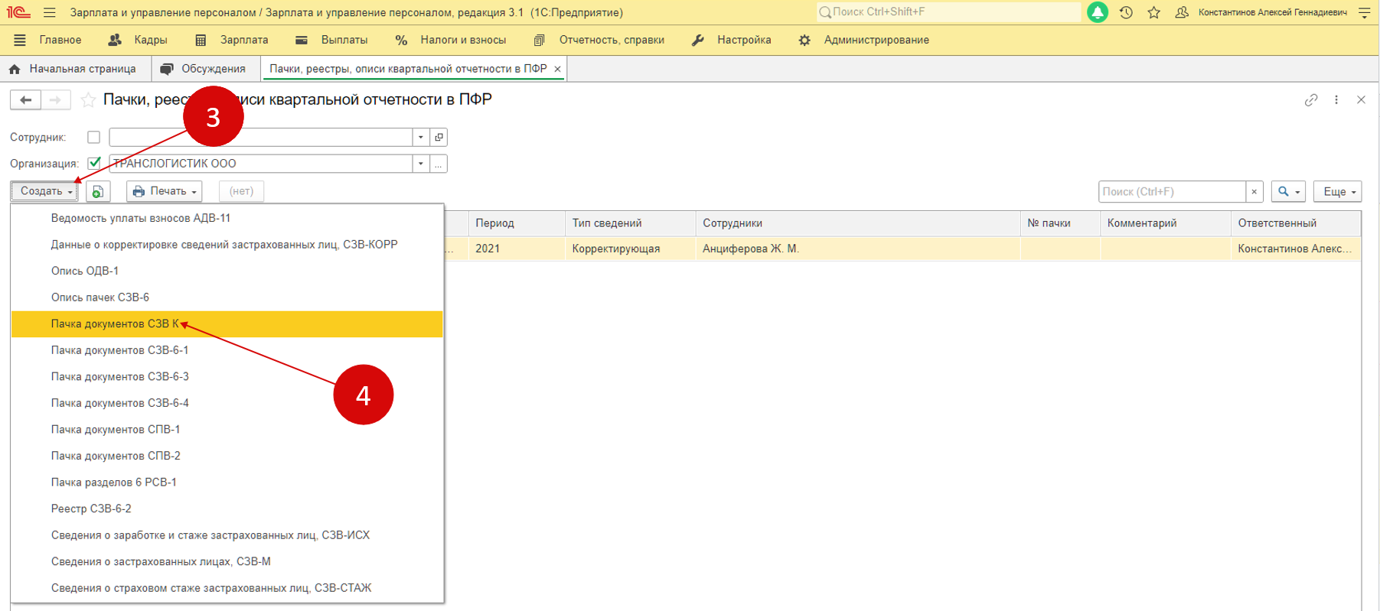Click the green notifications bell icon
This screenshot has width=1380, height=611.
coord(1097,12)
